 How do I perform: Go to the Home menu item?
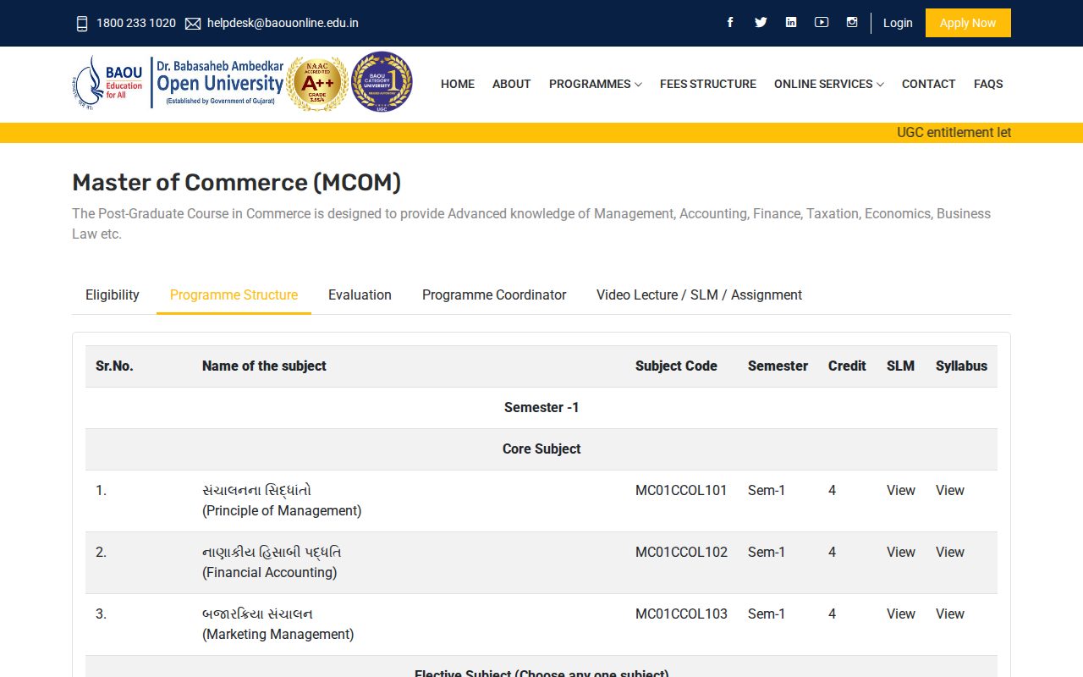(x=458, y=84)
